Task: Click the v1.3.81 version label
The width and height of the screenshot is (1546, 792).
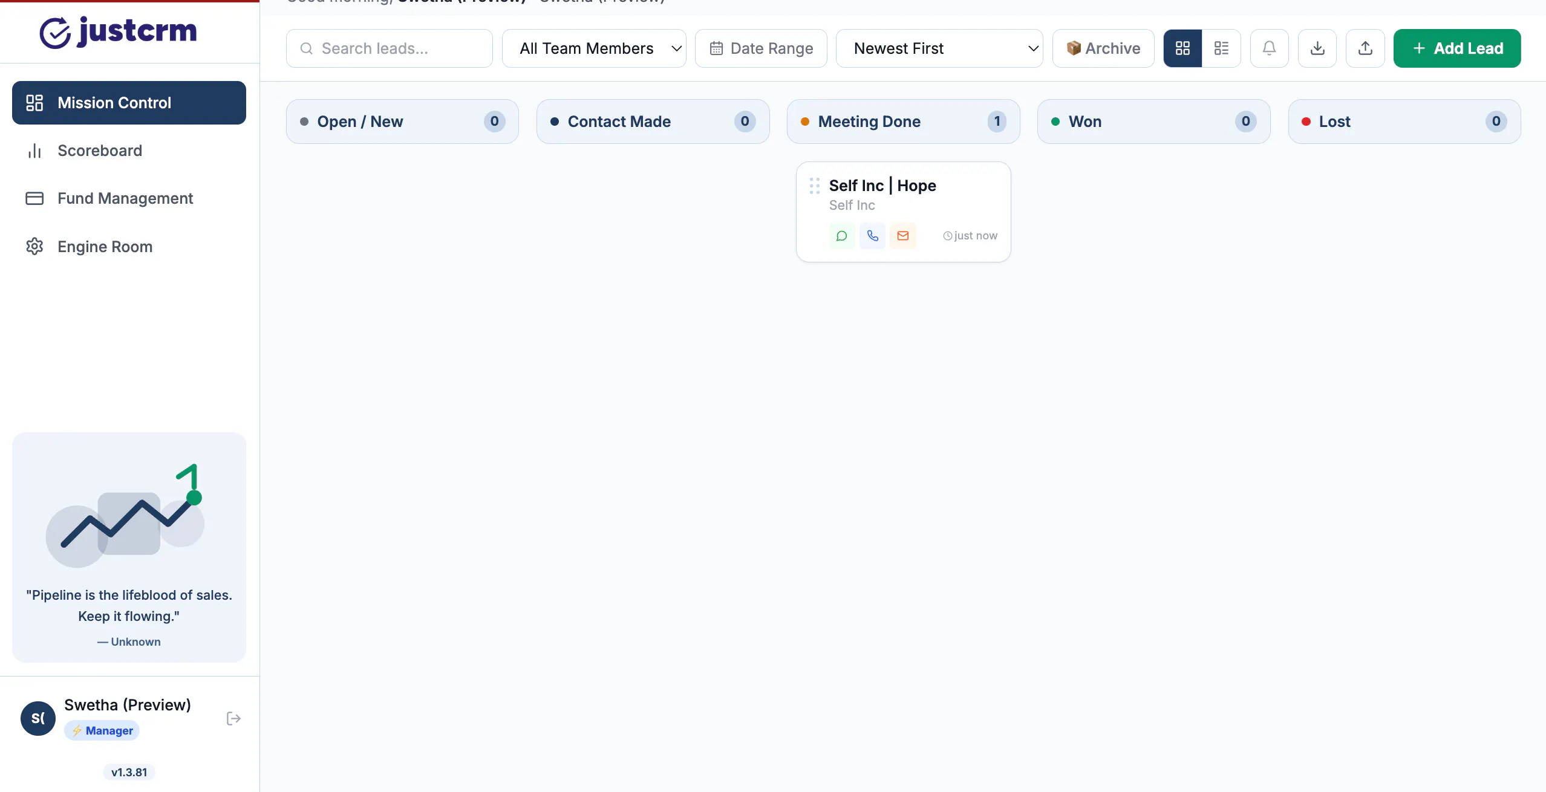Action: [129, 772]
